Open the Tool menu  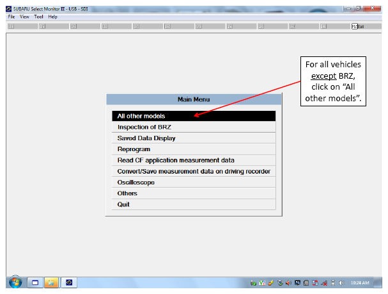38,17
